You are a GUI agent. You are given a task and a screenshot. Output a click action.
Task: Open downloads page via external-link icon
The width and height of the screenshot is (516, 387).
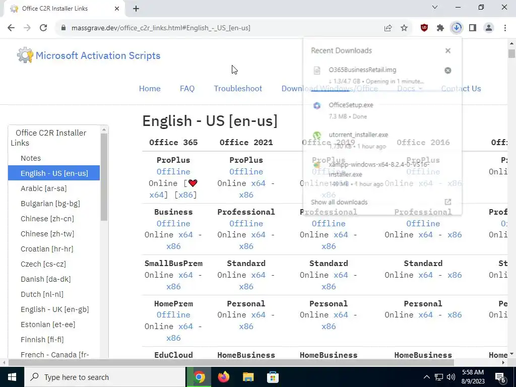coord(448,202)
